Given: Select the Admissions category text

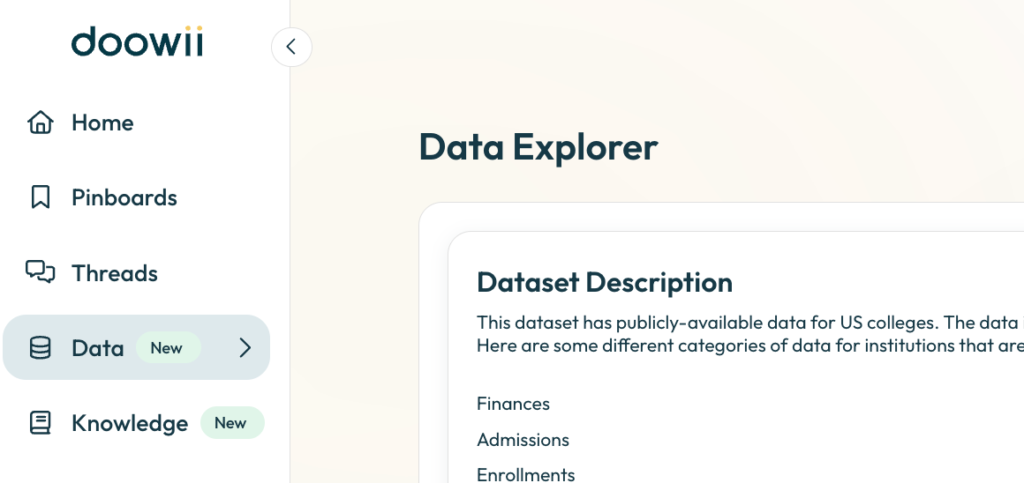Looking at the screenshot, I should pos(523,440).
